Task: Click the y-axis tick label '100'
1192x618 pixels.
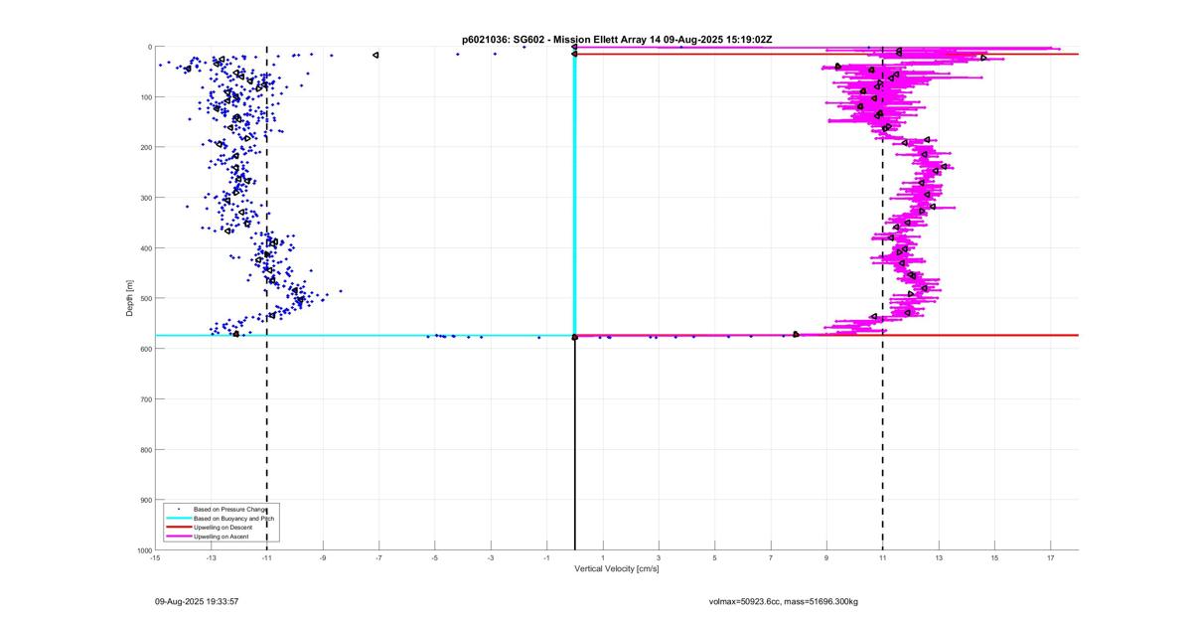Action: click(x=145, y=97)
